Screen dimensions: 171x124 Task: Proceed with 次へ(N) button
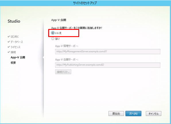point(133,114)
